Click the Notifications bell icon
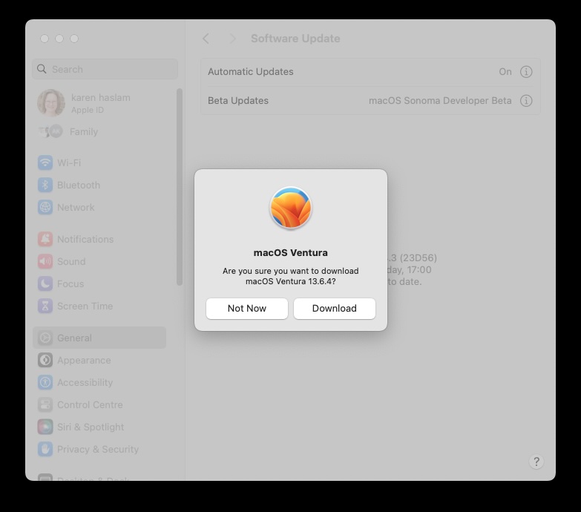The width and height of the screenshot is (581, 512). click(45, 239)
